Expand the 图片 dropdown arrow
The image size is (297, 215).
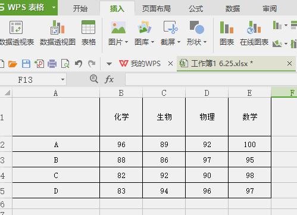[126, 42]
